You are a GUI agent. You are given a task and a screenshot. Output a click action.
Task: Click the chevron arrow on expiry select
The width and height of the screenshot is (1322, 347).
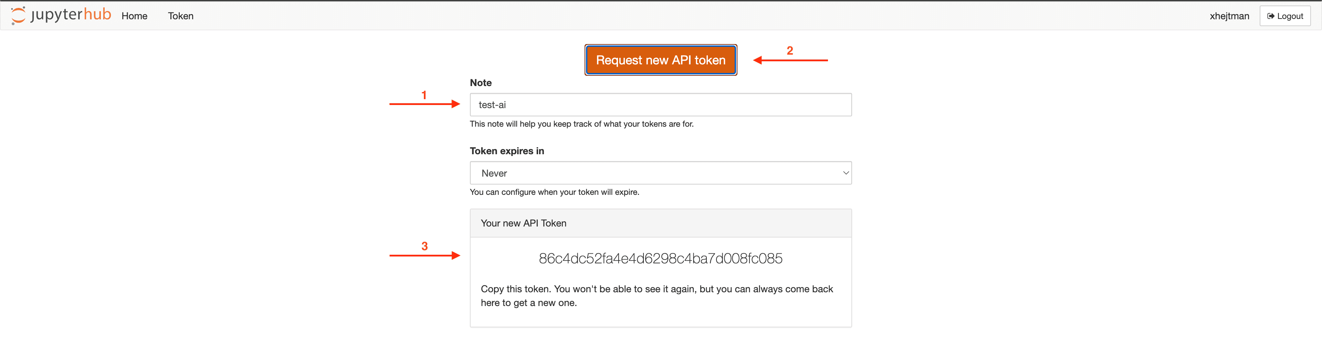(845, 173)
